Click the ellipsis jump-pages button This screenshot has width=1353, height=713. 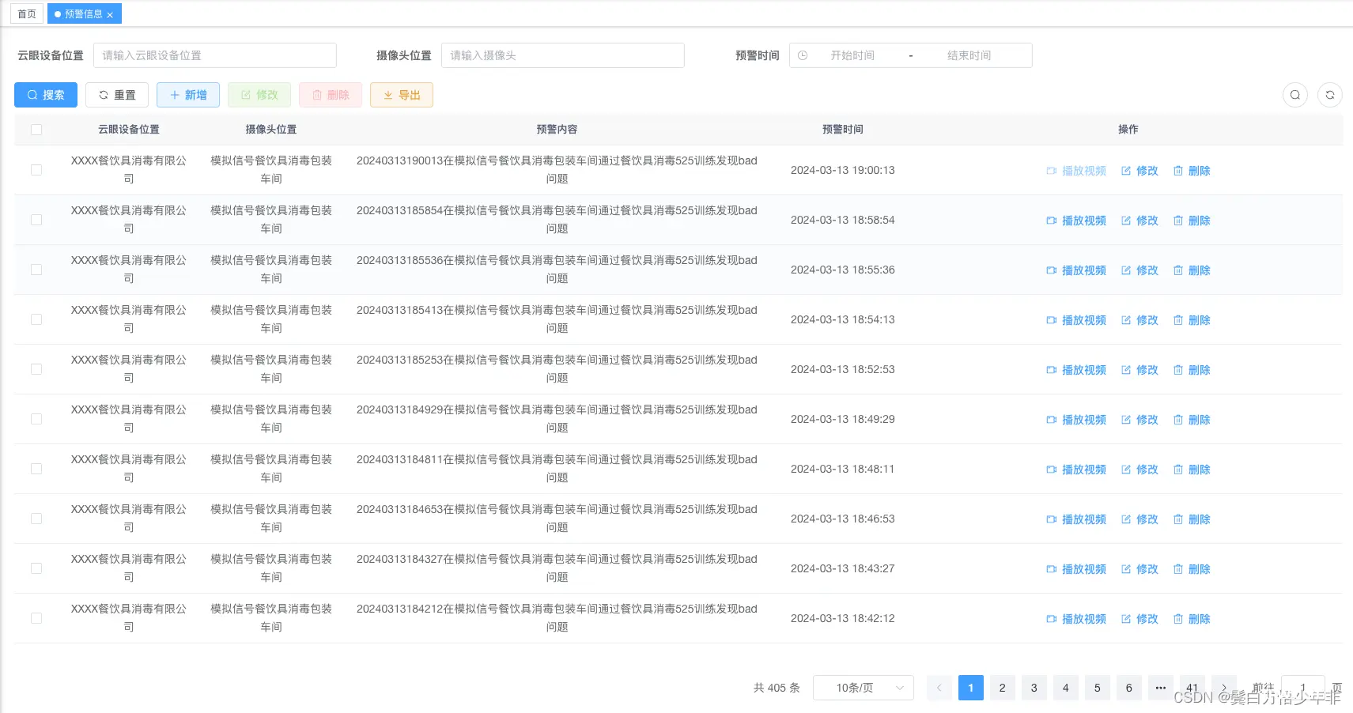1161,688
